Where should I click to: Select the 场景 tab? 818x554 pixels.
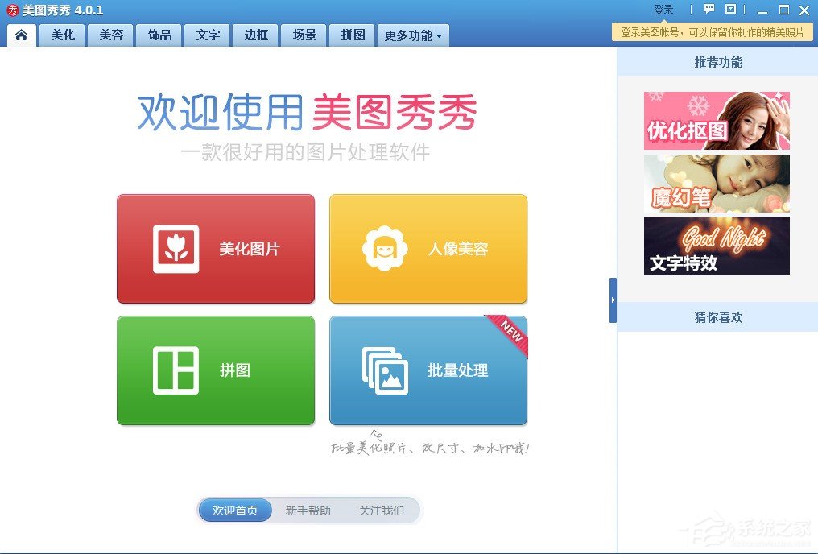click(304, 35)
